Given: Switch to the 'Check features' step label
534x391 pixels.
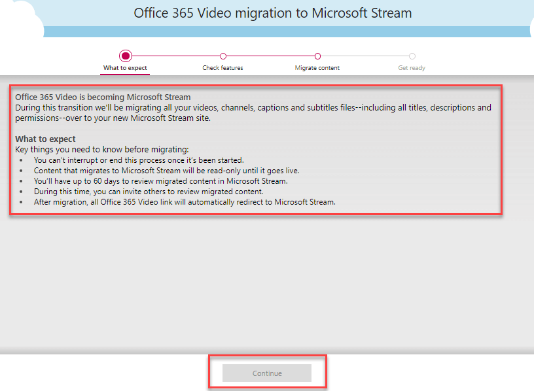Looking at the screenshot, I should pos(222,68).
